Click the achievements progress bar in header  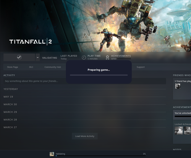click(124, 59)
